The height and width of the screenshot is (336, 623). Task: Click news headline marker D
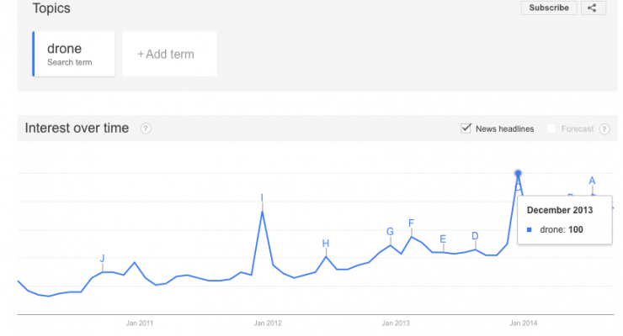coord(475,236)
